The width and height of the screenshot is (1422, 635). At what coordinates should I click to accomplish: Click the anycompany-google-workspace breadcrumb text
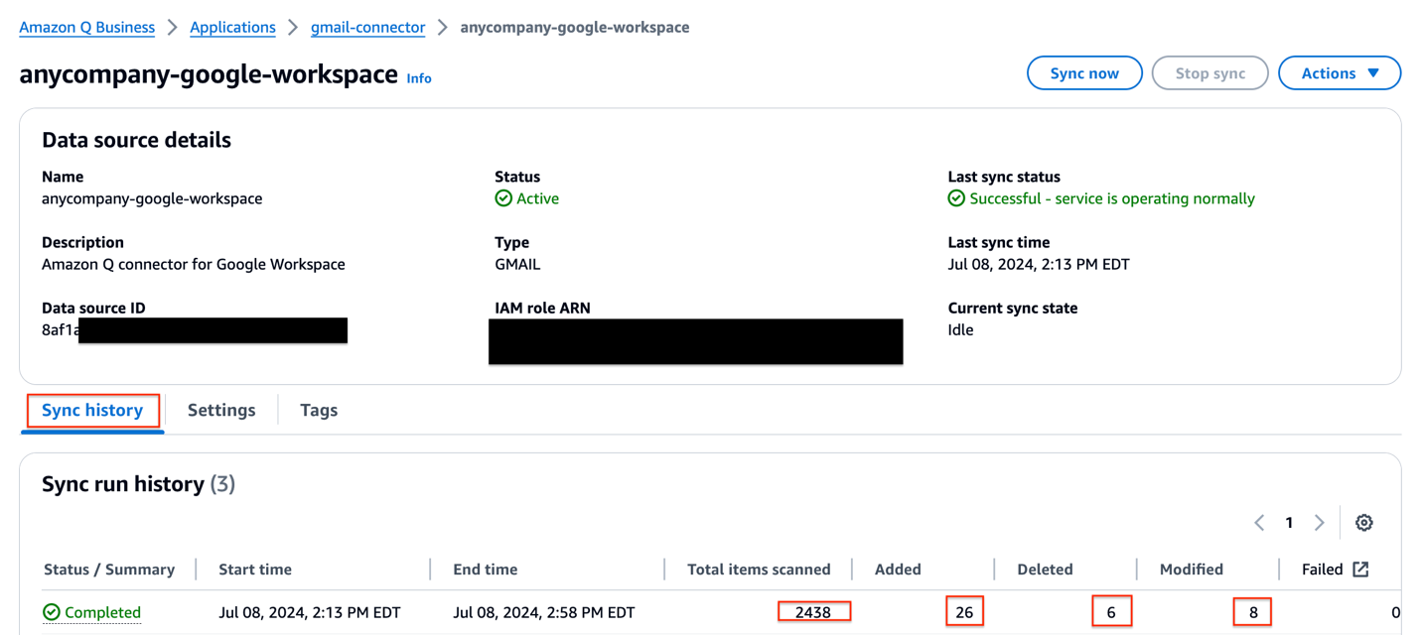[x=575, y=27]
